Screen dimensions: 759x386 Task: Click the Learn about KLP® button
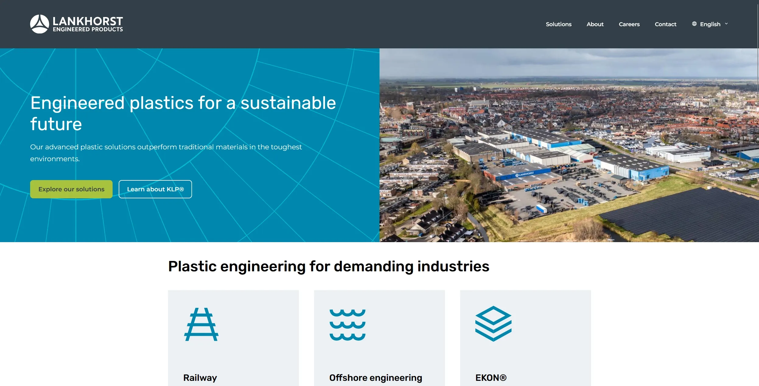point(155,189)
